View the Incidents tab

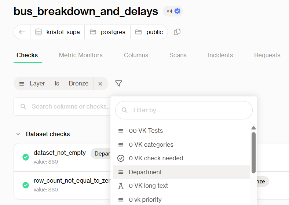[220, 55]
